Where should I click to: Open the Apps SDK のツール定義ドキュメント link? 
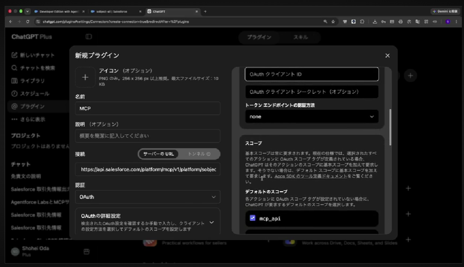pos(311,176)
